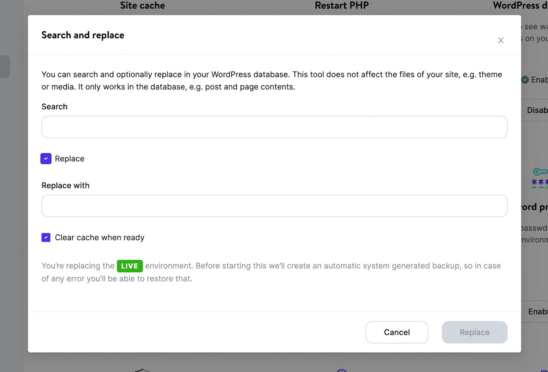Click the Disable button at the right edge
Viewport: 548px width, 372px height.
pos(539,110)
